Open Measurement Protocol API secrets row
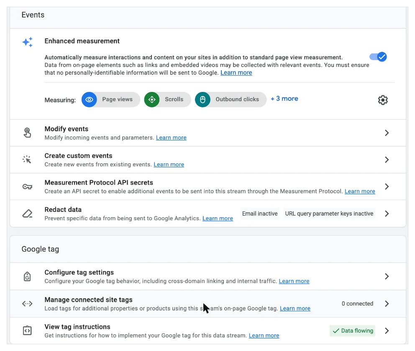The image size is (415, 351). [x=208, y=187]
